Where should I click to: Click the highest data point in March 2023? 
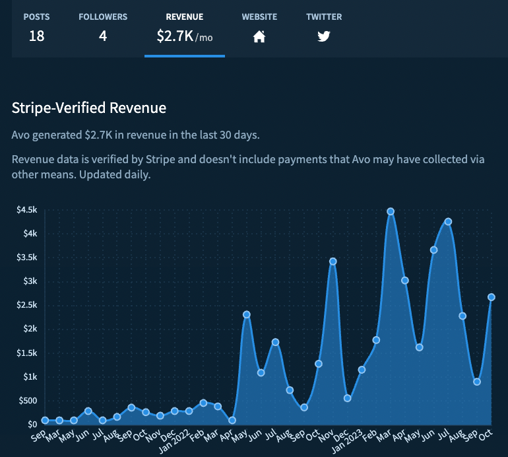pos(391,211)
